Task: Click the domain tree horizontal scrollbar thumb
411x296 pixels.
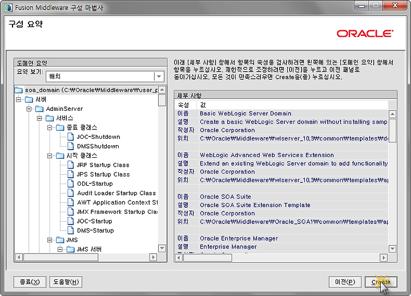Action: click(61, 257)
